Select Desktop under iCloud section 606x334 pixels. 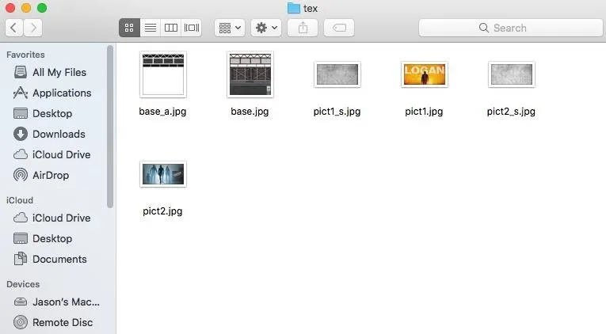[53, 238]
